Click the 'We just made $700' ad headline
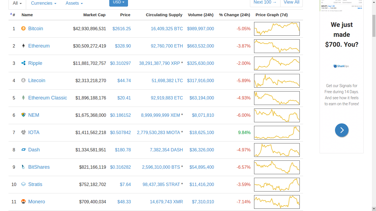Image resolution: width=376 pixels, height=211 pixels. (342, 35)
